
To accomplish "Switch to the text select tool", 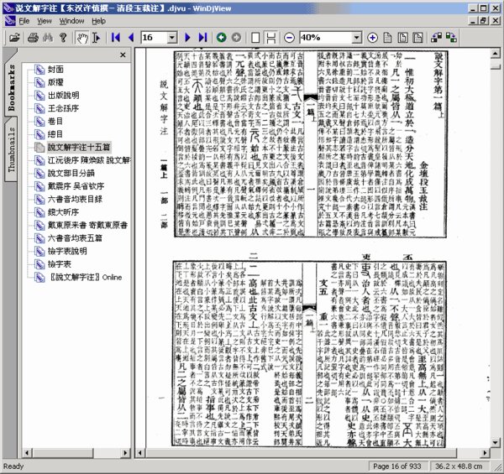I will (x=97, y=38).
